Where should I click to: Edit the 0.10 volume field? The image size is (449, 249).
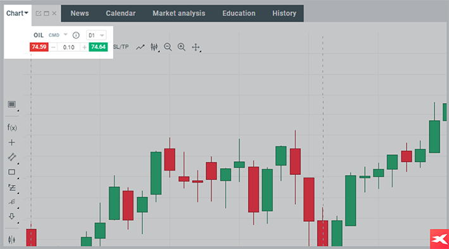[x=69, y=47]
